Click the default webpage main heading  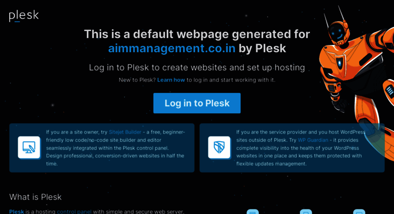click(x=197, y=41)
